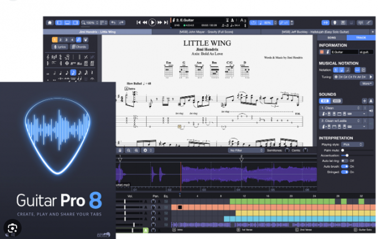Toggle the Auto let ring switch

tap(344, 161)
